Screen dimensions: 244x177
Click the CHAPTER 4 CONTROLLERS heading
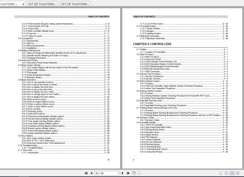coord(152,44)
